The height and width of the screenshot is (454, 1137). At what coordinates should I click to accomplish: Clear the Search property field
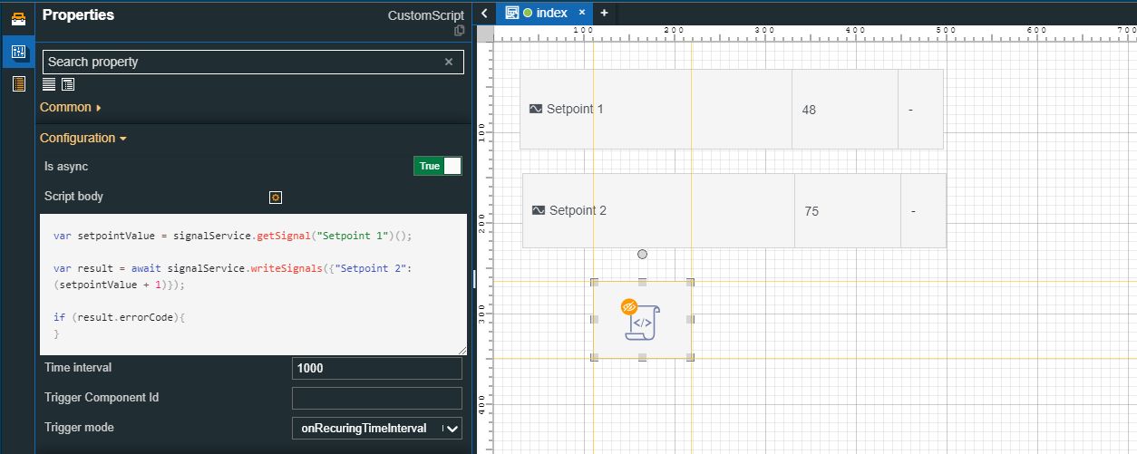click(449, 62)
